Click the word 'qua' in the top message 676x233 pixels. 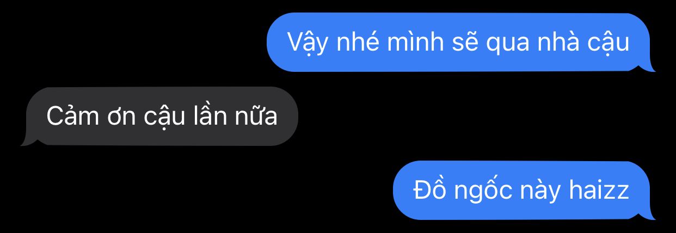coord(509,45)
